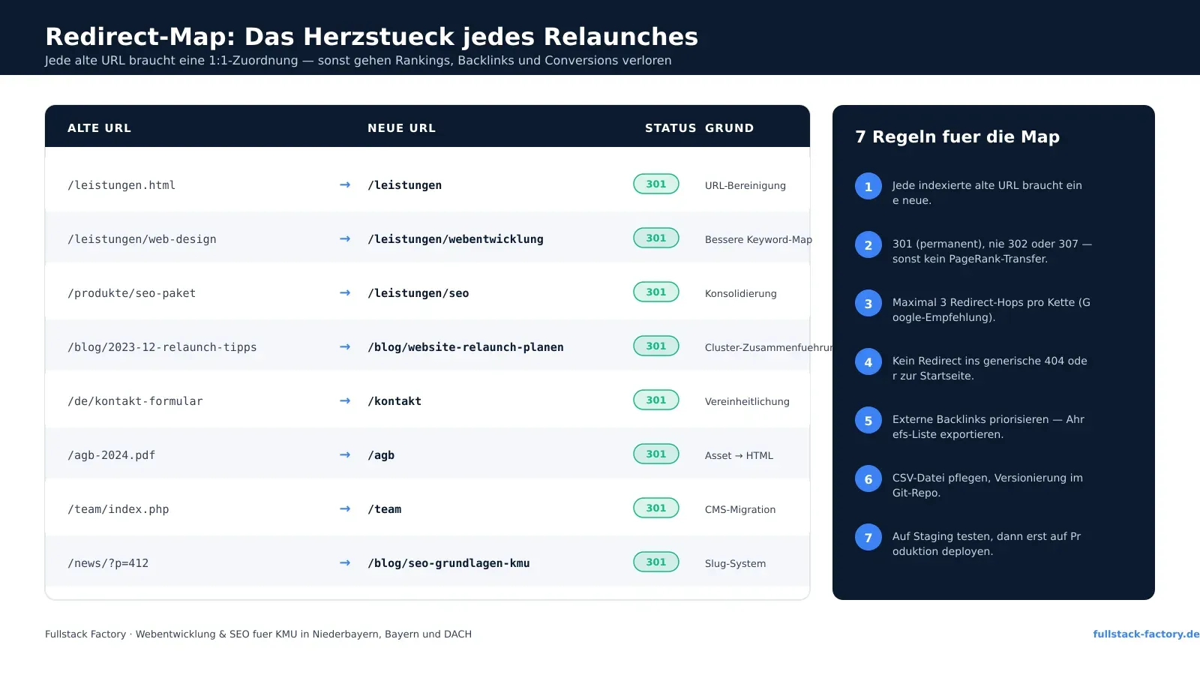Click the arrow icon next to /leistungen.html
Viewport: 1200px width, 675px height.
(x=345, y=184)
